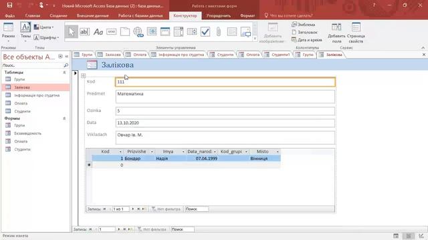Click the Data field 13.10.2020
Screen dimensions: 428x240
point(225,123)
